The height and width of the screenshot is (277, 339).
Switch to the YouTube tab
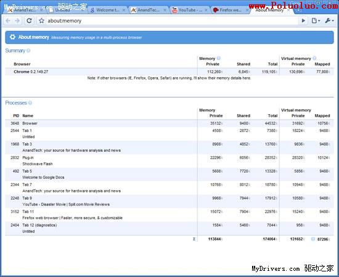pyautogui.click(x=190, y=10)
